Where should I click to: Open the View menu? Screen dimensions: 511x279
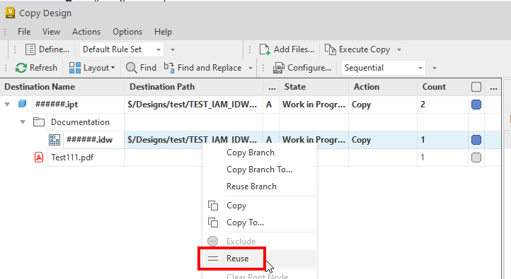click(x=51, y=32)
